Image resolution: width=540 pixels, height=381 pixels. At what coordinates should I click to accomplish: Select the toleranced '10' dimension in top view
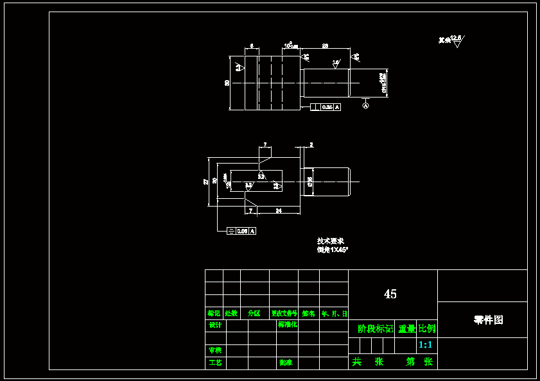[291, 46]
